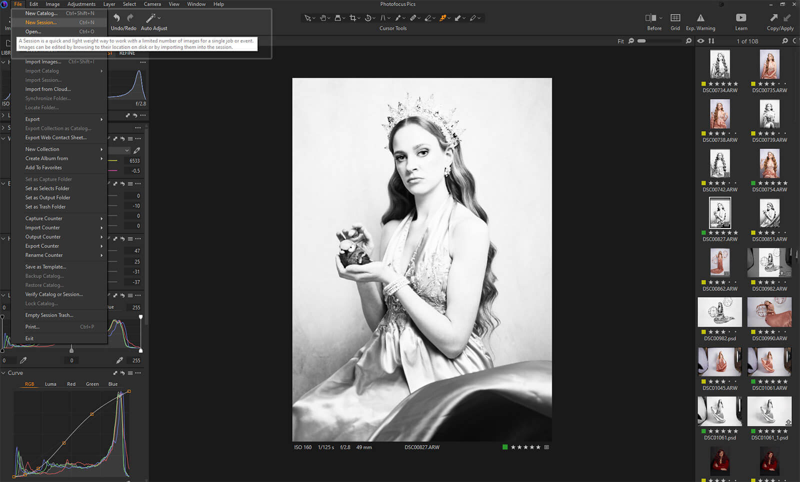
Task: Select the DSC00754.ARW thumbnail
Action: coord(769,164)
